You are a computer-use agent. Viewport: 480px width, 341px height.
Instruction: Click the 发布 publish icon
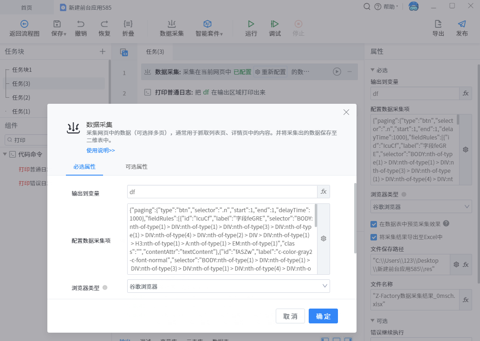click(x=461, y=24)
